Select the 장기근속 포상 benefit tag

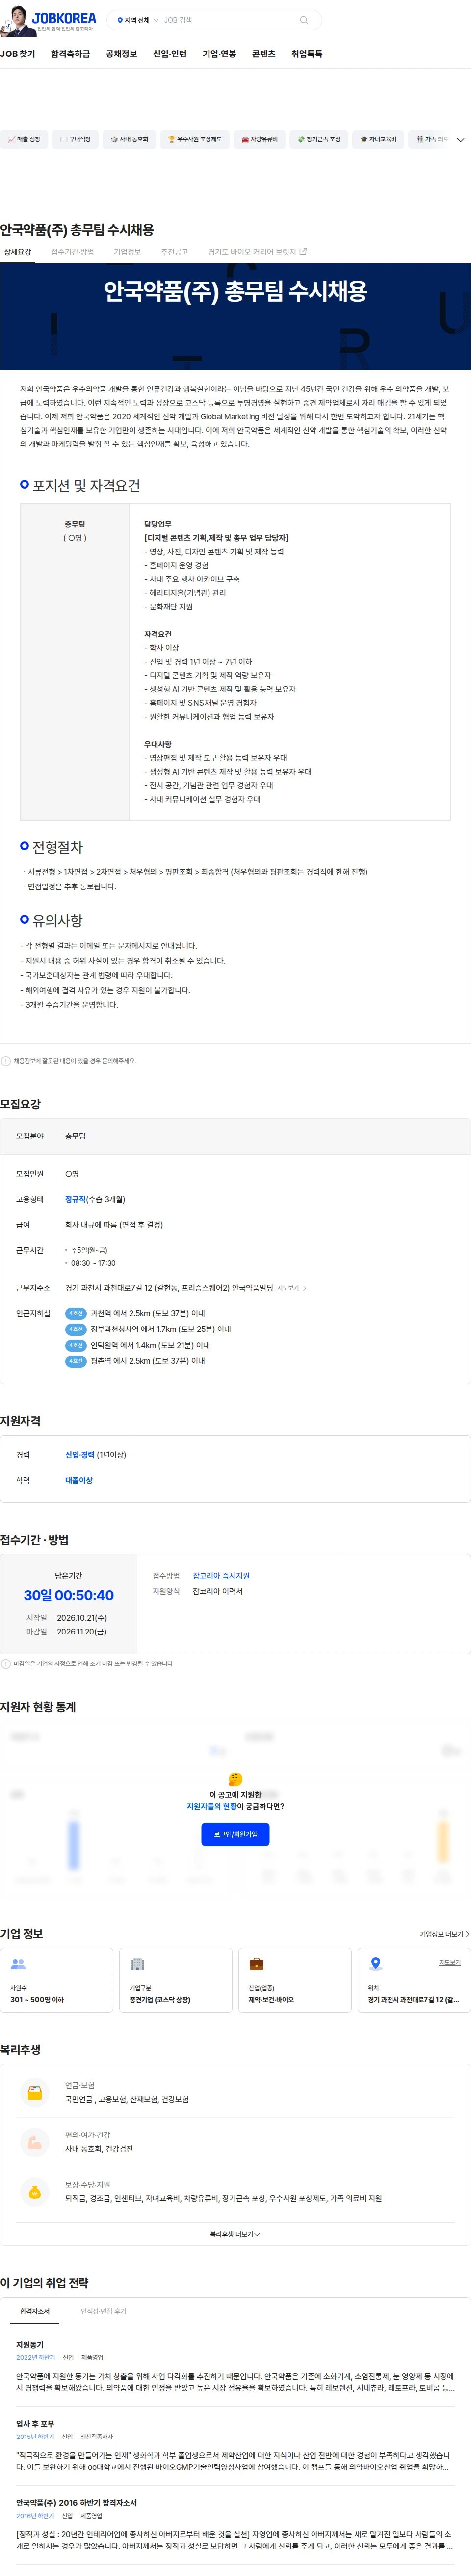[319, 140]
